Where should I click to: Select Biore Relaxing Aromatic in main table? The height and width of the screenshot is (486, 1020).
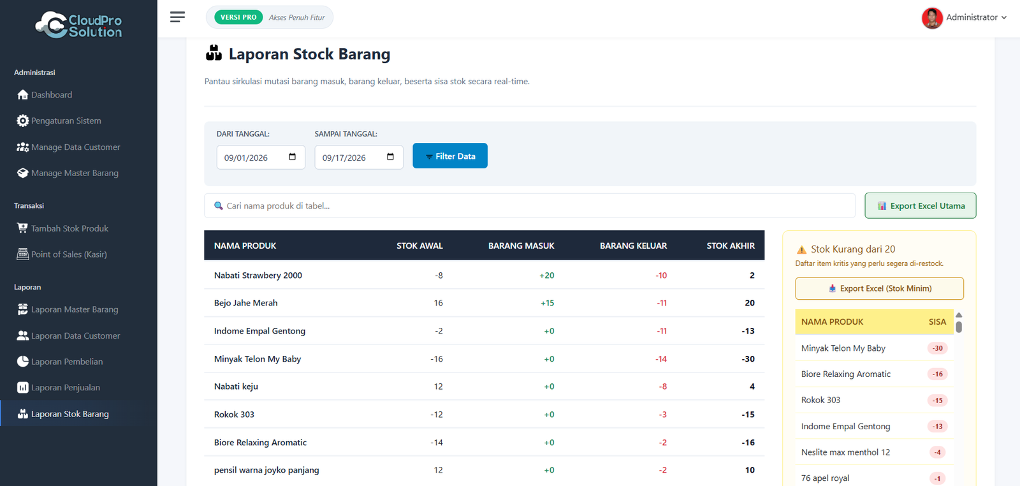click(x=261, y=443)
